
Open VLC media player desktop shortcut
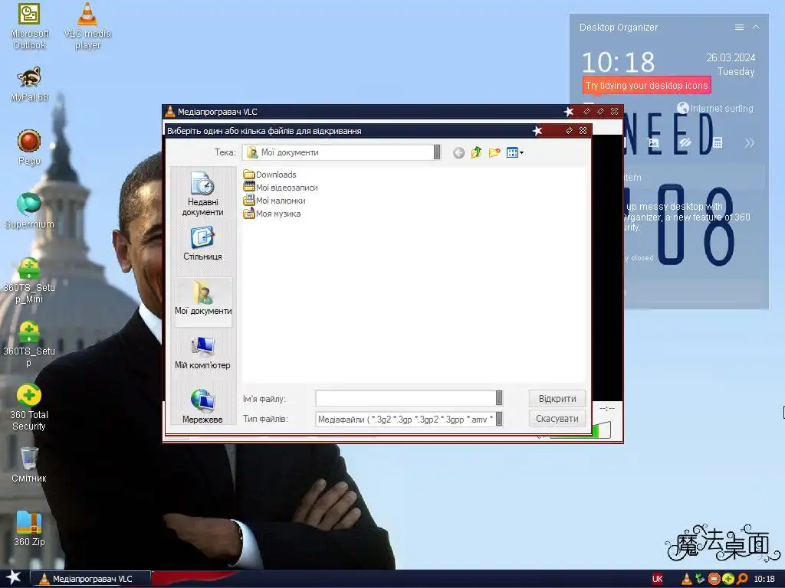[x=87, y=26]
